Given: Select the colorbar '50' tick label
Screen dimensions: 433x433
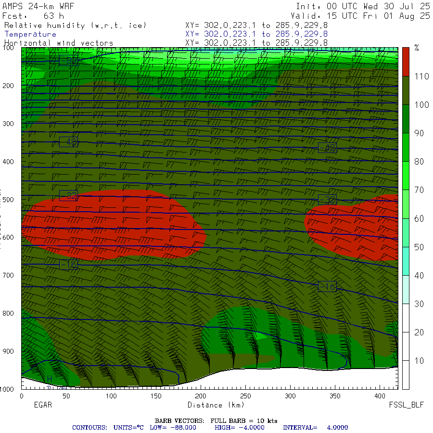Looking at the screenshot, I should click(419, 247).
